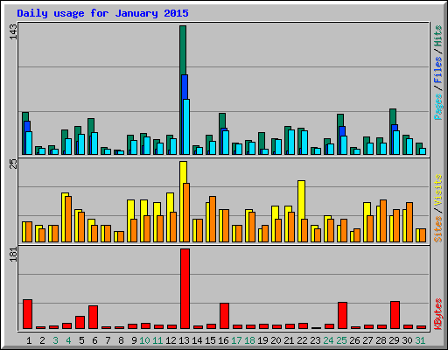Select green weekend day 25 label
Image resolution: width=448 pixels, height=350 pixels.
tap(341, 340)
